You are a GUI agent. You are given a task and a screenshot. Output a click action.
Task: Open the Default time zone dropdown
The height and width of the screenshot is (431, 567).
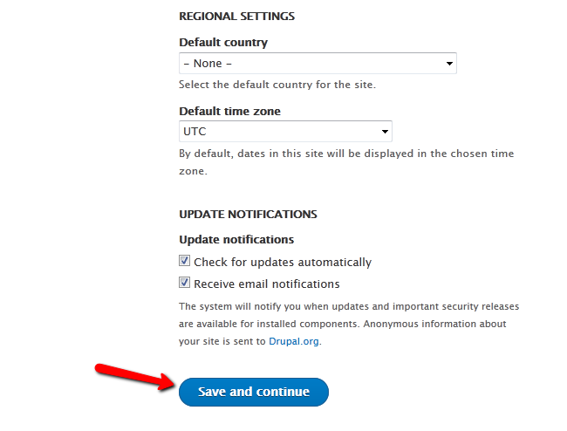point(285,131)
